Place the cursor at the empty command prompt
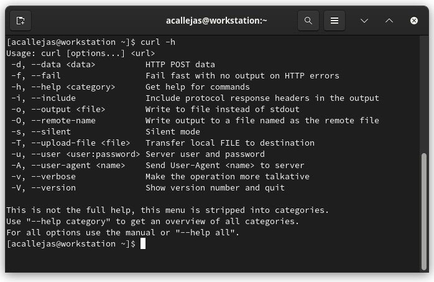Viewport: 434px width, 282px height. (143, 244)
